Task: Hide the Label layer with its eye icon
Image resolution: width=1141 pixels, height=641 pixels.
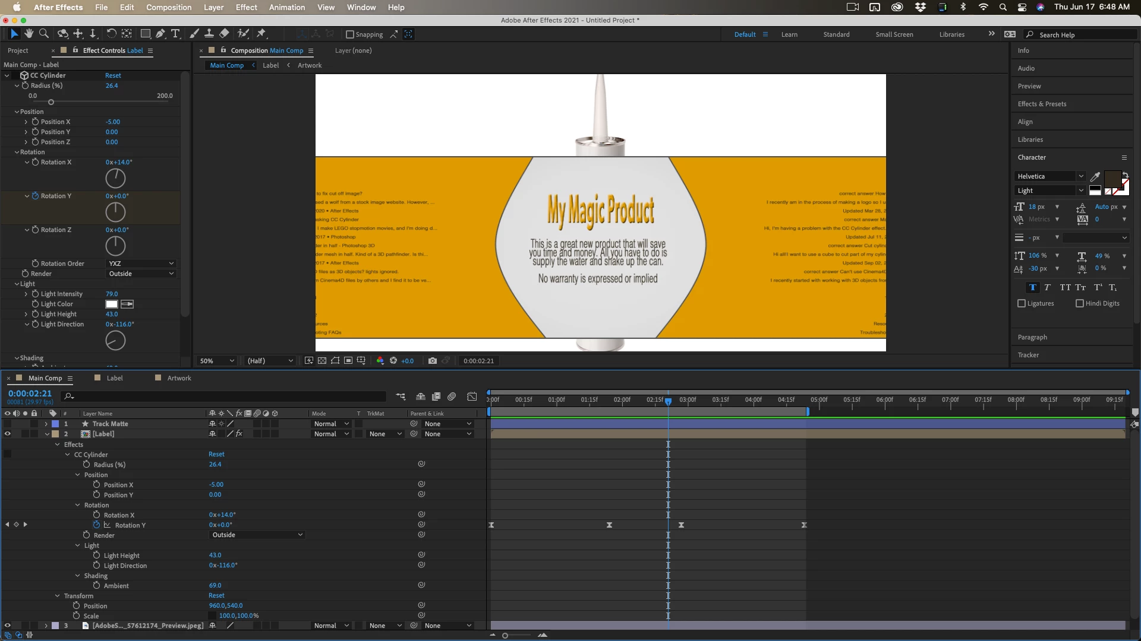Action: click(x=8, y=434)
